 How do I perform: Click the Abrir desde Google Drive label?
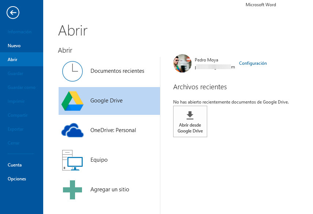[x=190, y=128]
